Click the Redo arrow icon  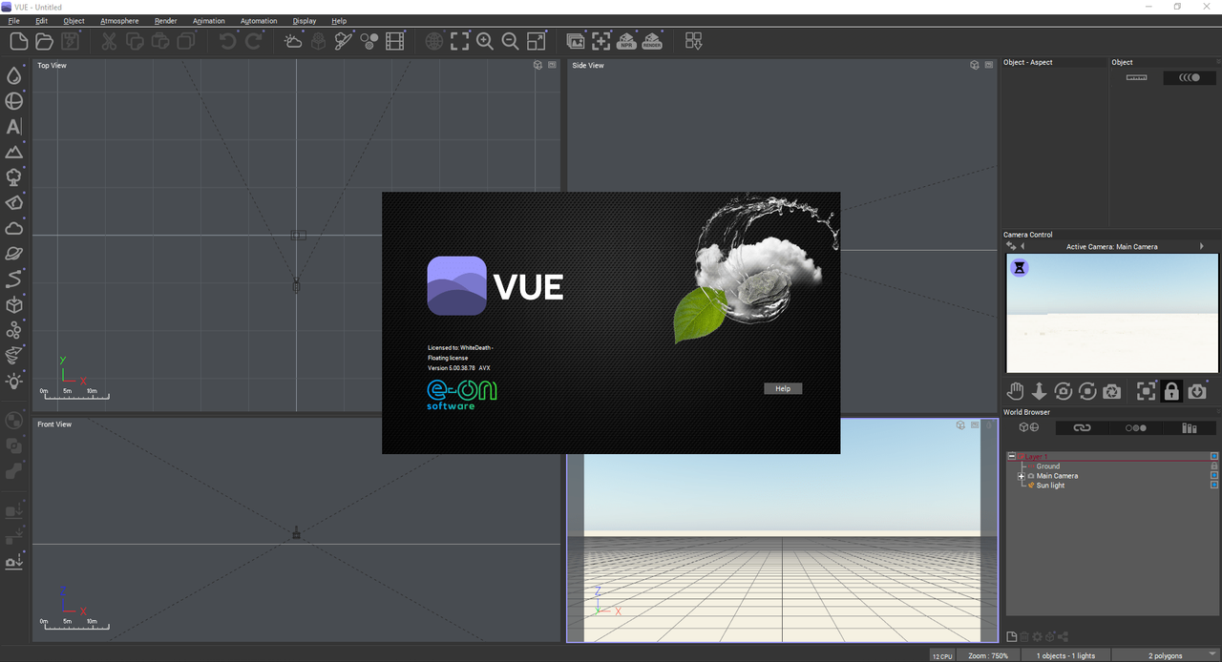point(253,41)
